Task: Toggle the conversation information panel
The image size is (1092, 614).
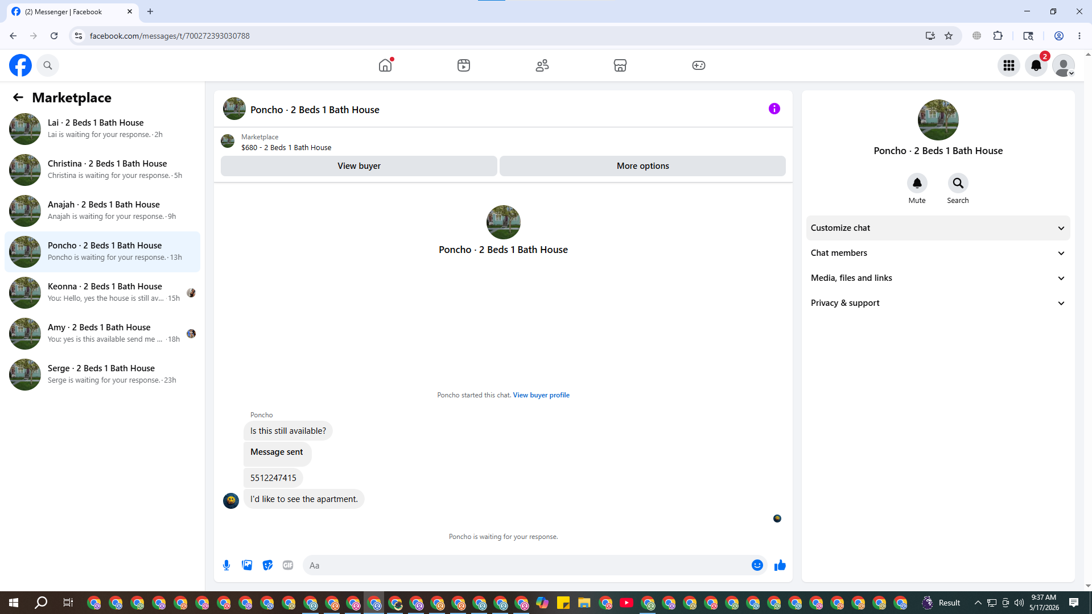Action: click(774, 109)
